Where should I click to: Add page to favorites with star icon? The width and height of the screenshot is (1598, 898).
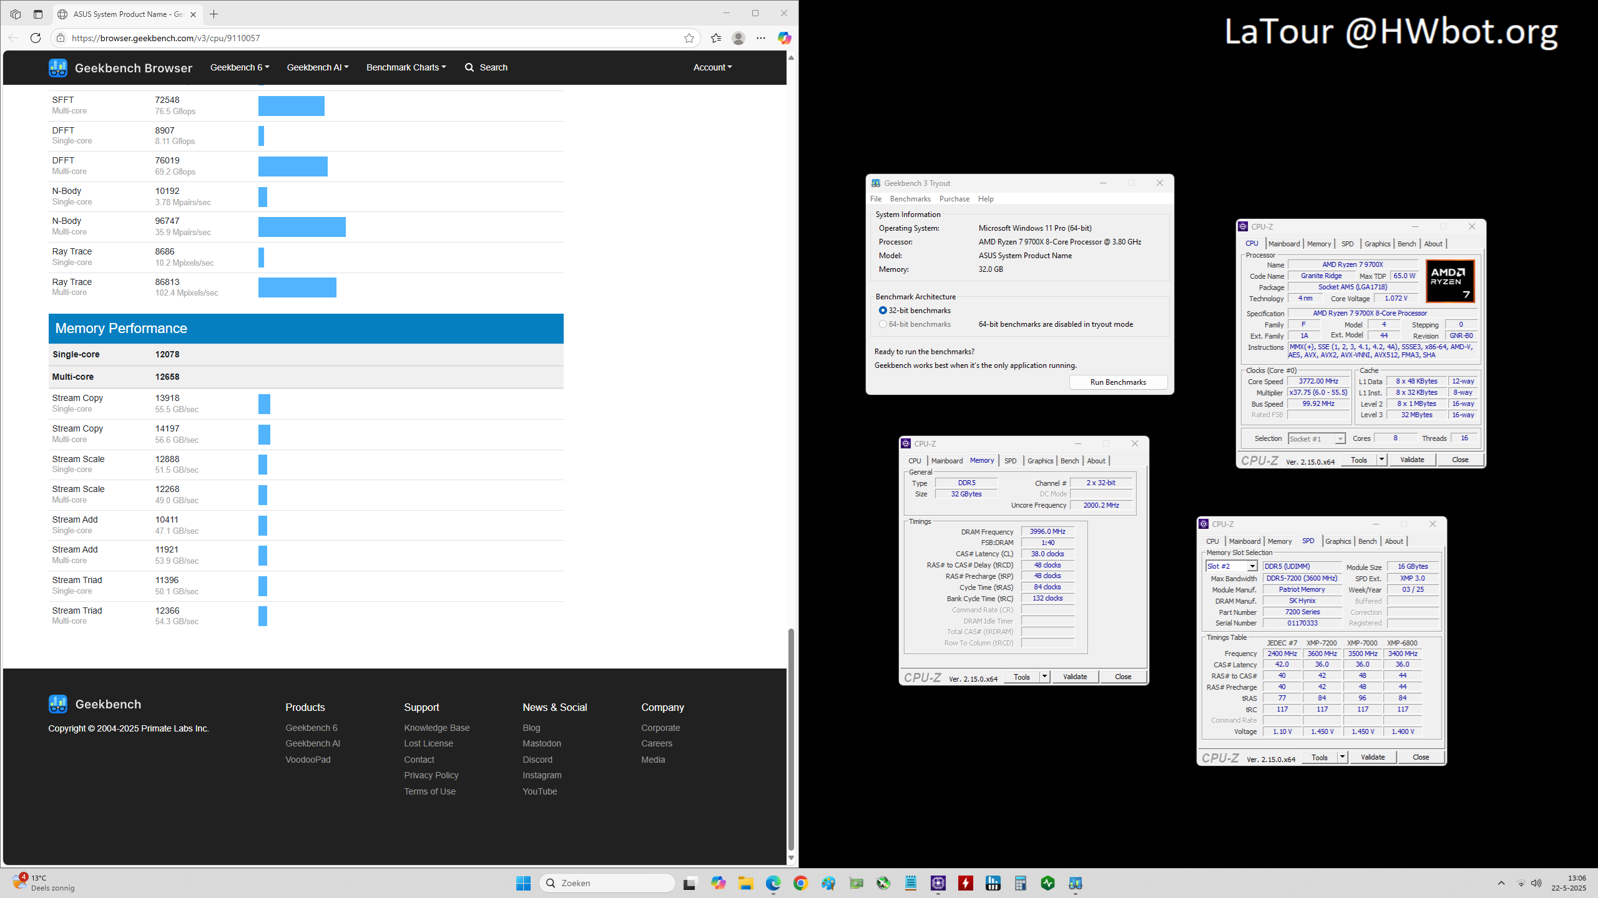coord(689,38)
